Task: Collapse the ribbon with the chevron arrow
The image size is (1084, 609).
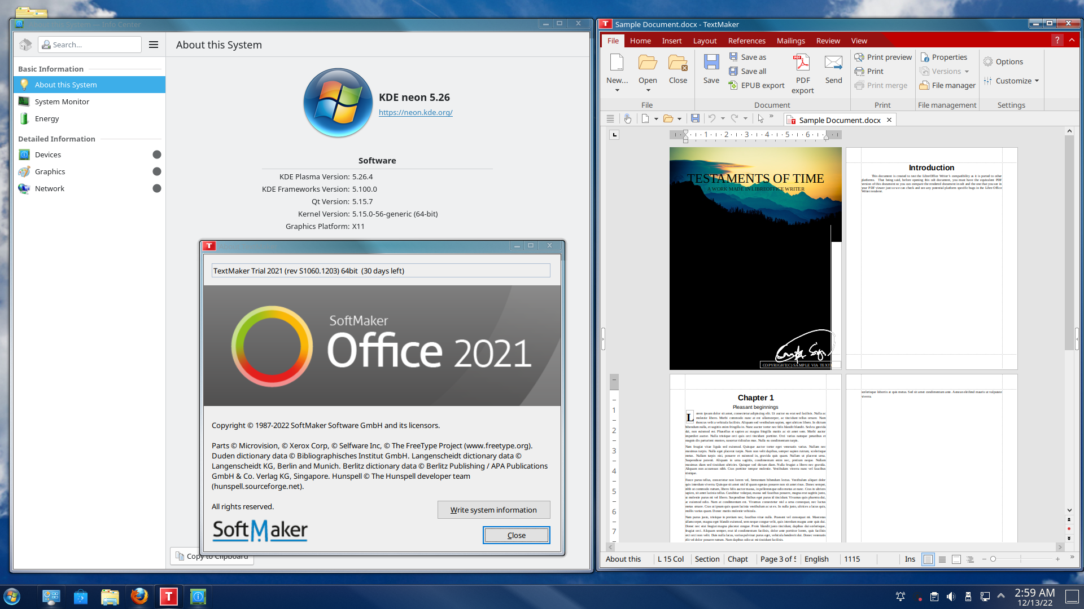Action: [x=1072, y=40]
